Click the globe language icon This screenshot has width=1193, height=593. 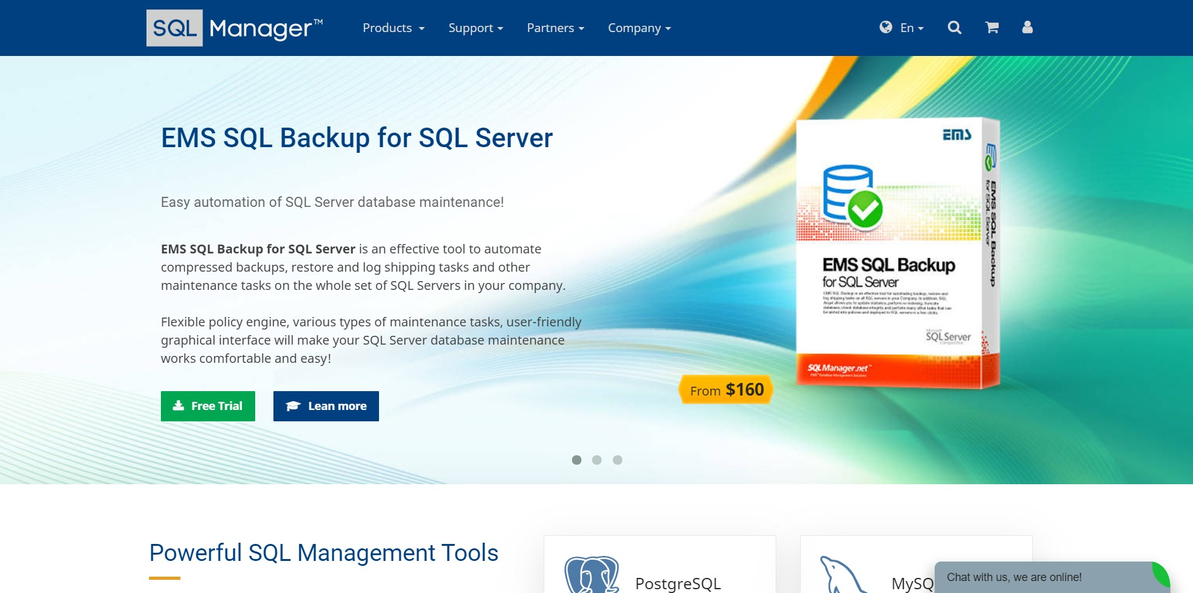click(x=886, y=27)
